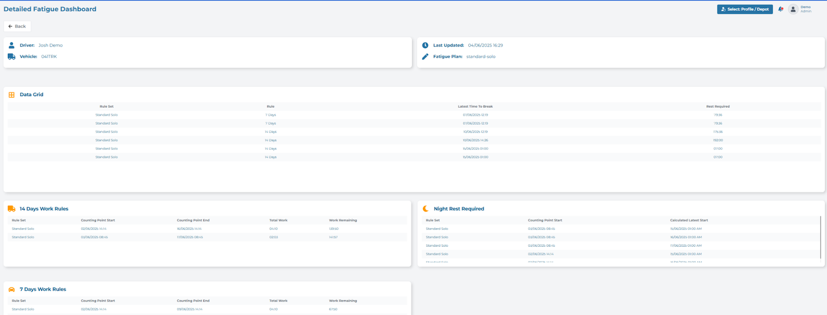Click the 17/06/2025 01:00 AM cell
Viewport: 827px width, 315px height.
point(686,246)
